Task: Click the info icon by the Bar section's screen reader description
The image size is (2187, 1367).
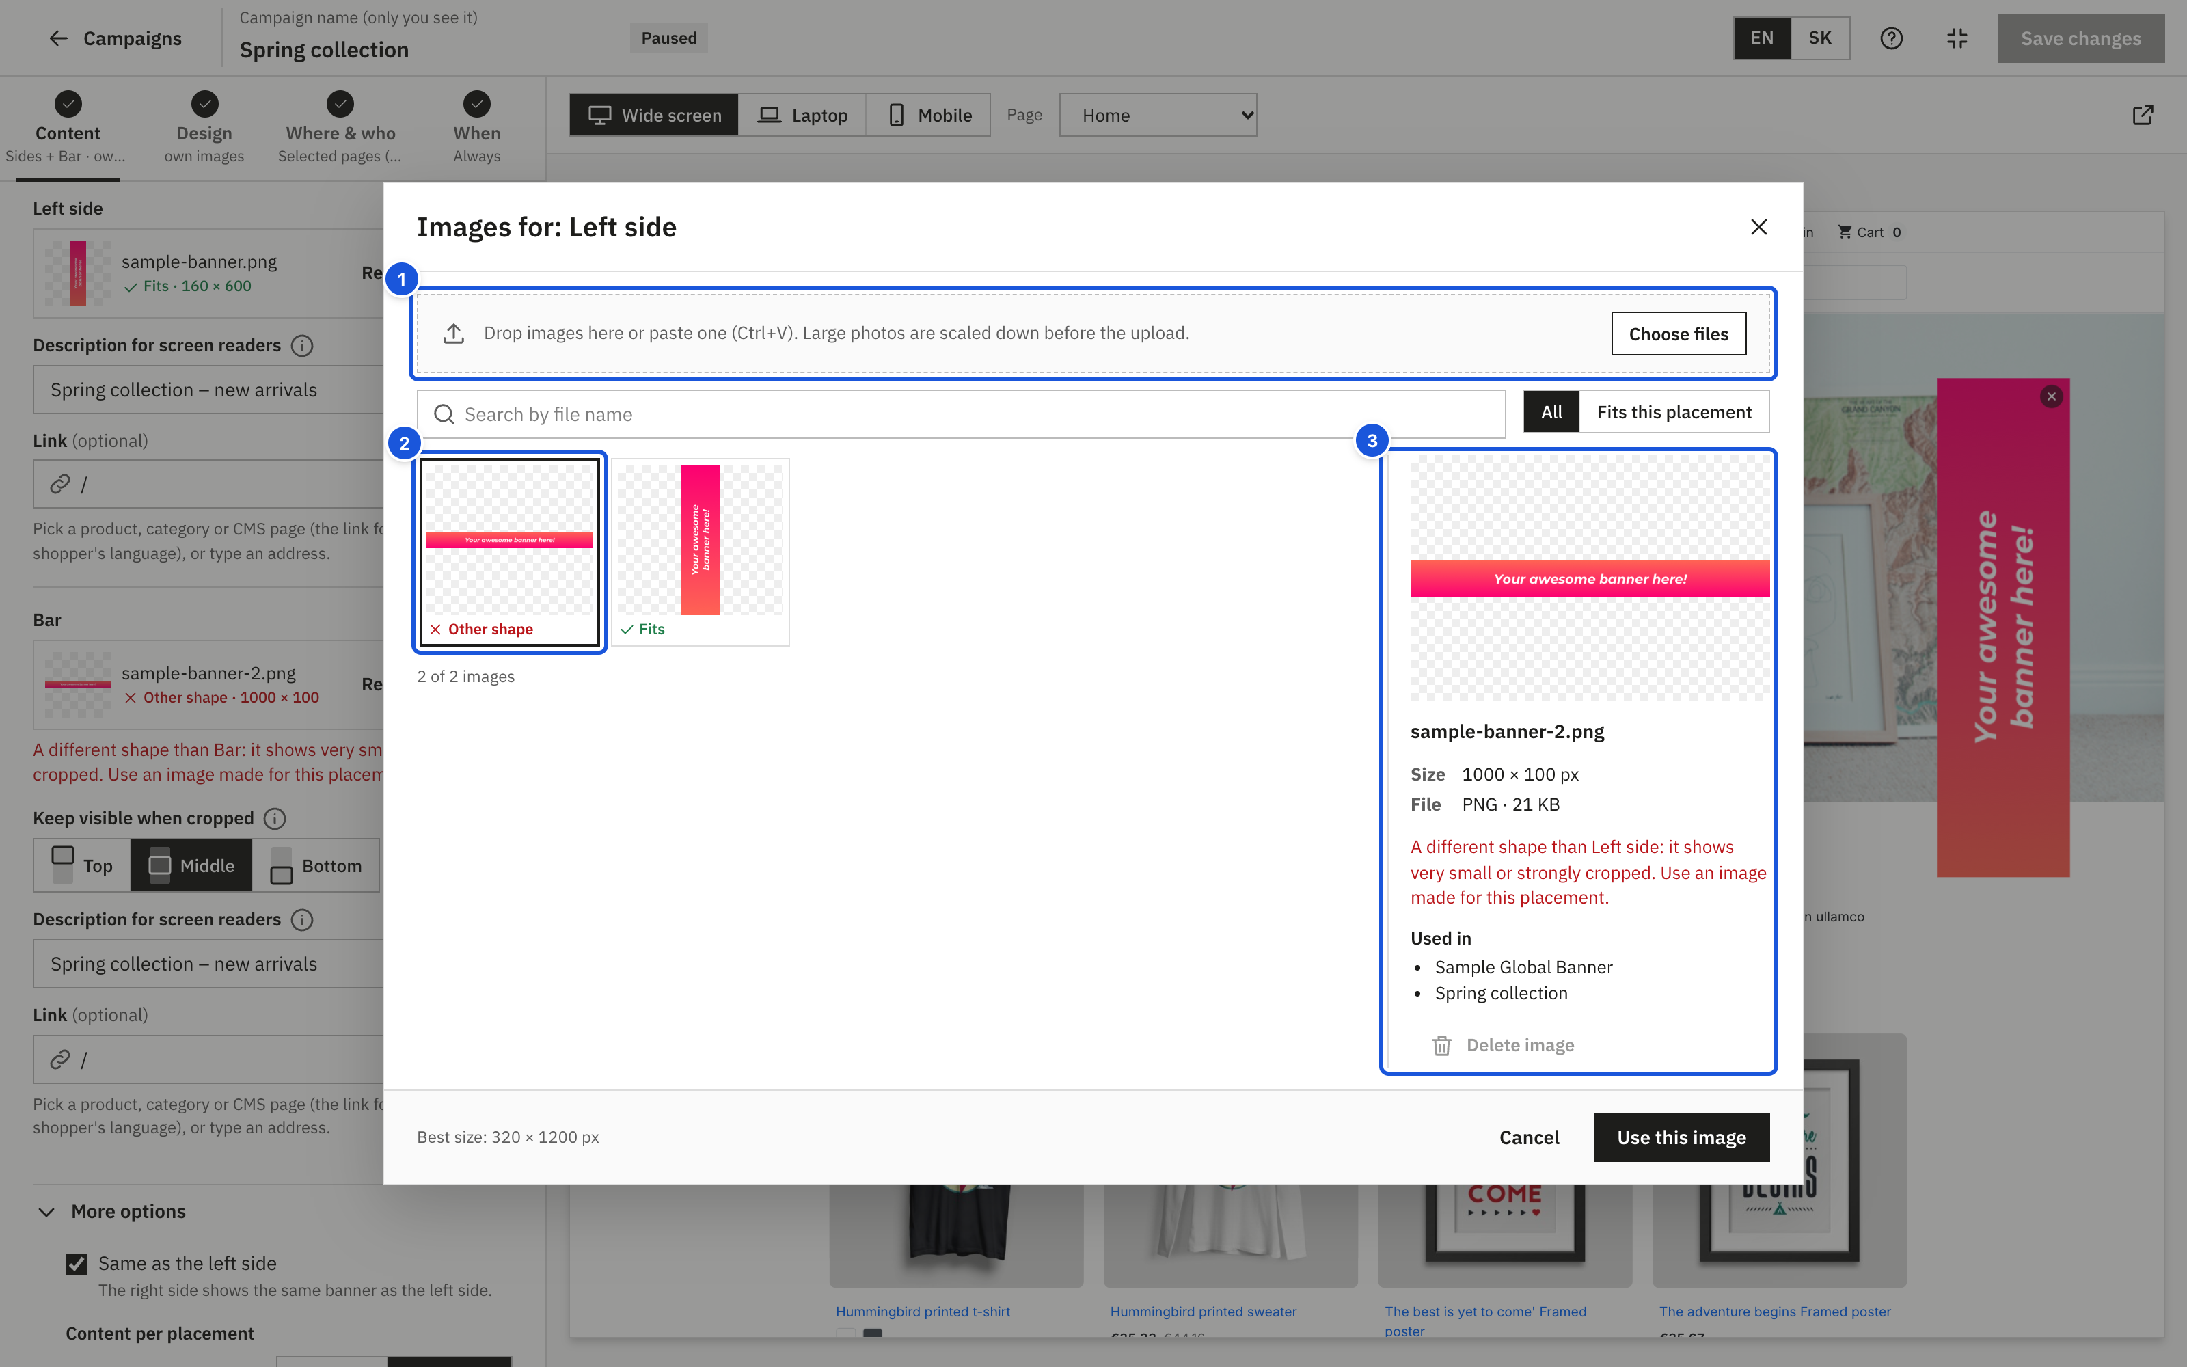Action: 303,919
